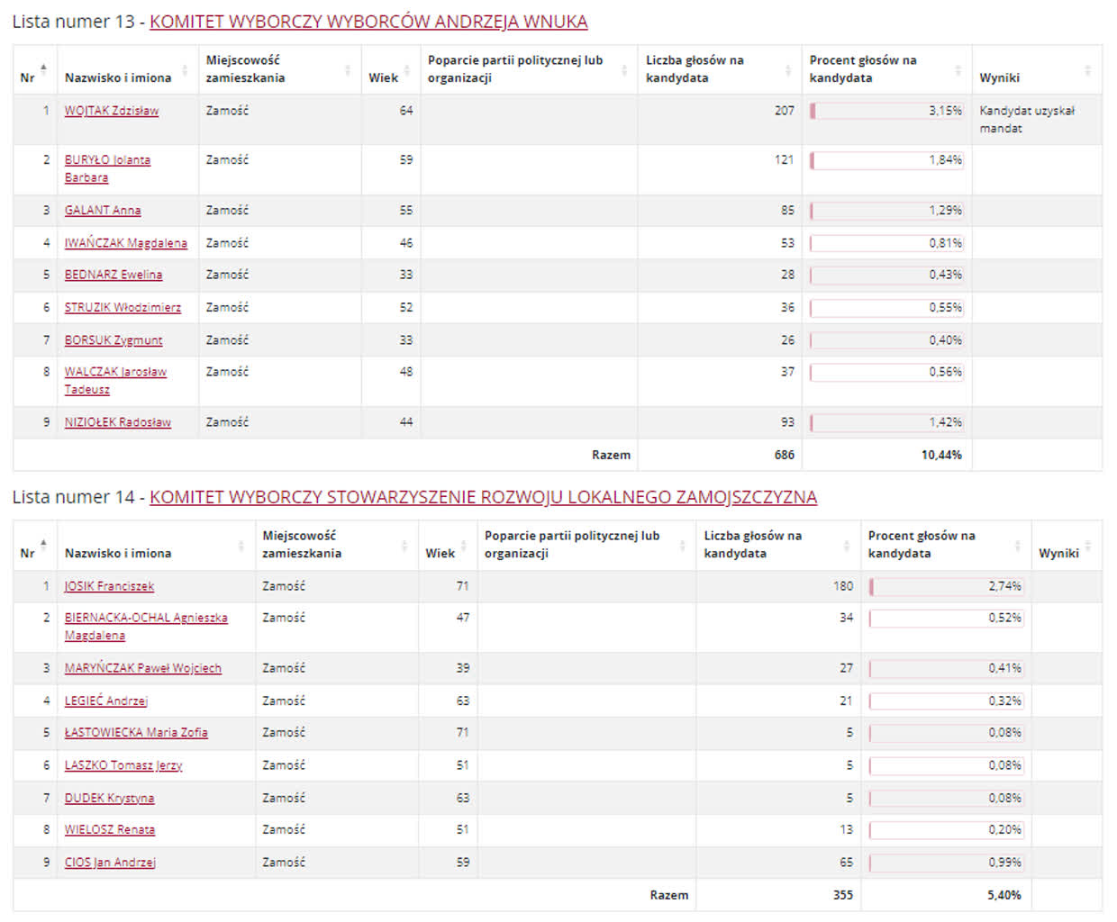Open Komitet Wyborczy Wyborców Andrzeja Wnuka link
The height and width of the screenshot is (922, 1117).
coord(368,22)
